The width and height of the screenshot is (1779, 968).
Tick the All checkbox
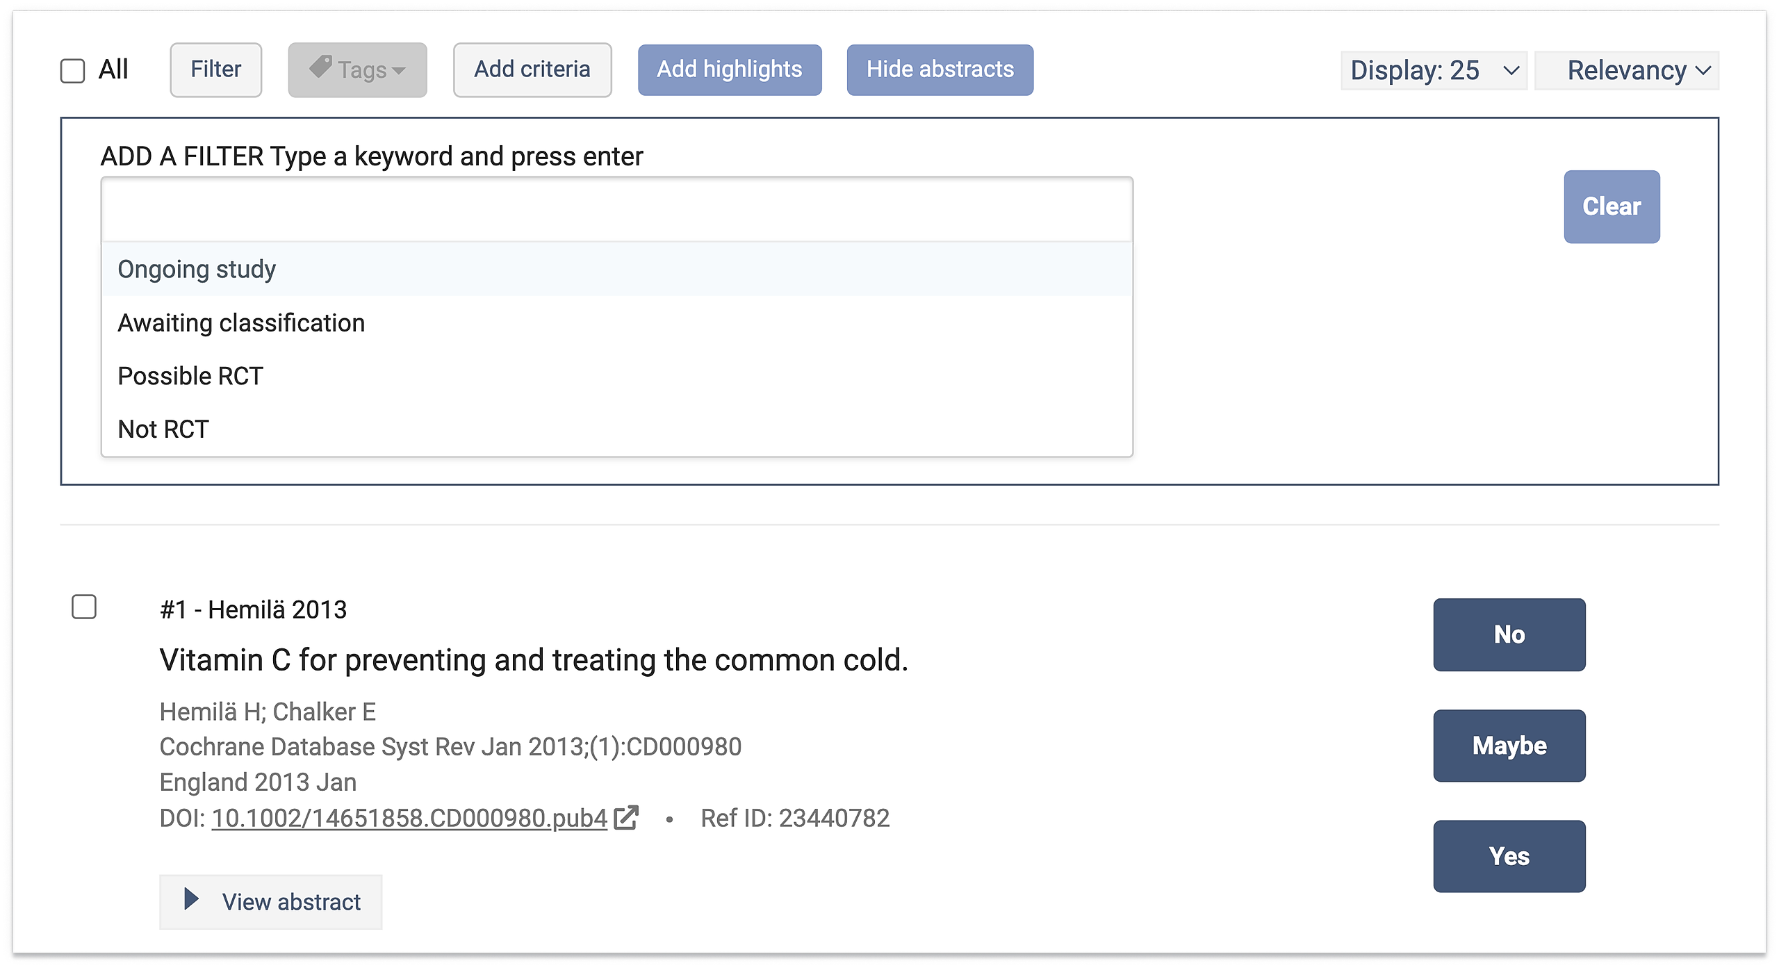coord(73,71)
